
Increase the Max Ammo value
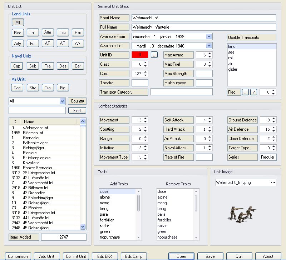210,54
